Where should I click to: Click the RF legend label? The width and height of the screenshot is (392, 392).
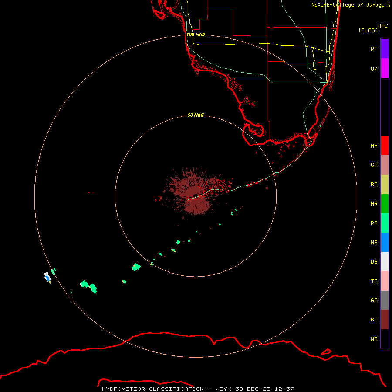coord(374,49)
